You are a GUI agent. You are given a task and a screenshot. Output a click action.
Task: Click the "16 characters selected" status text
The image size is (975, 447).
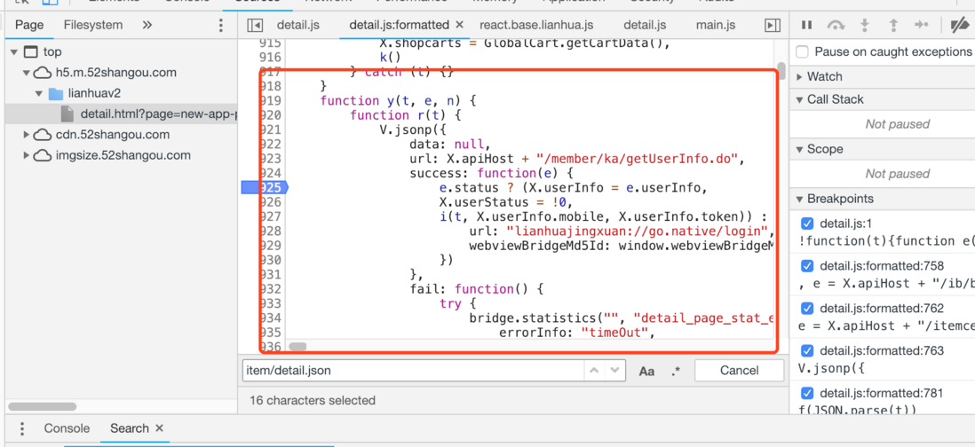313,401
